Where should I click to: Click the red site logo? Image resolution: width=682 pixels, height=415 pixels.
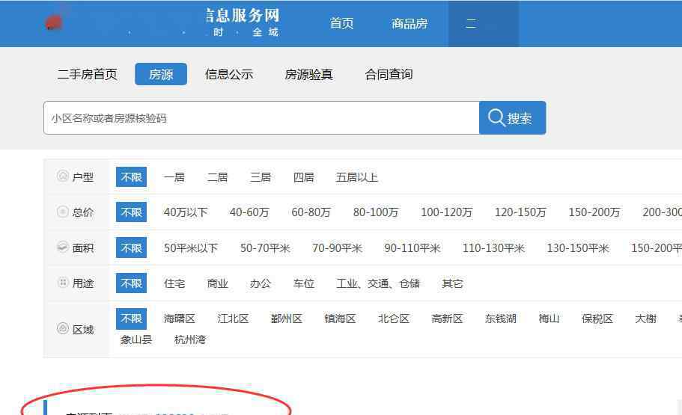coord(54,22)
